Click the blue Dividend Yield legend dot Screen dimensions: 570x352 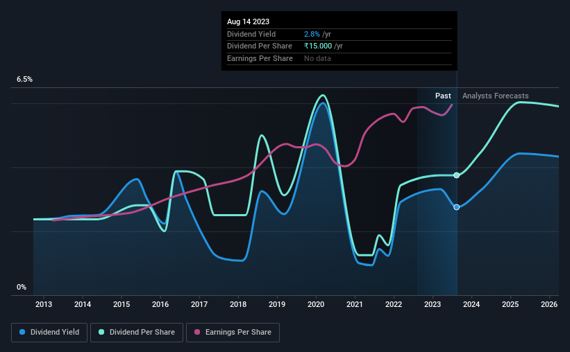(x=22, y=332)
